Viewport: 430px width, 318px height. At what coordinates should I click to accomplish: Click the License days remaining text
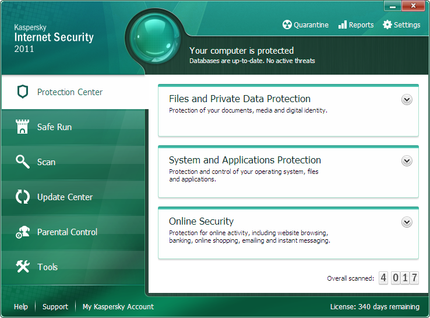374,307
